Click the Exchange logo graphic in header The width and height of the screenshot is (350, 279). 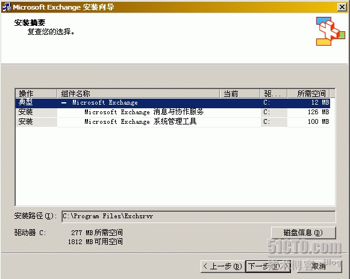[x=330, y=31]
